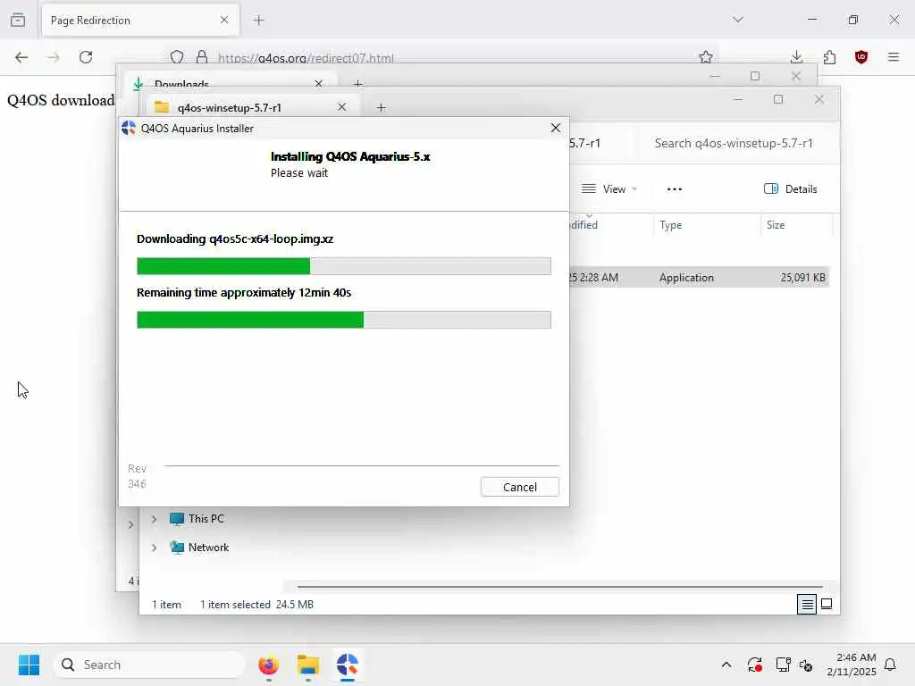Click the overall remaining time progress bar
915x686 pixels.
tap(344, 320)
